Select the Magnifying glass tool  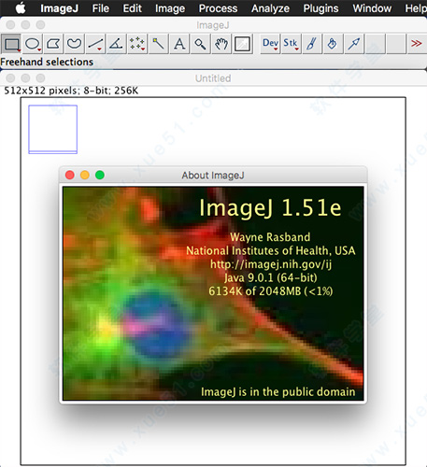click(x=200, y=44)
